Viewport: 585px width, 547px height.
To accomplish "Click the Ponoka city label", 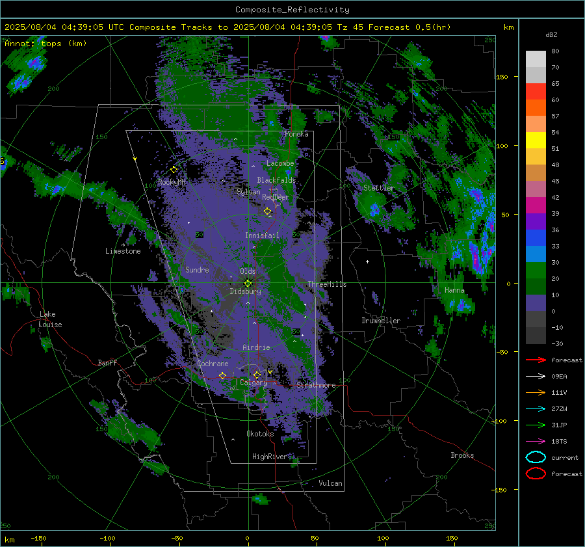I will point(296,134).
